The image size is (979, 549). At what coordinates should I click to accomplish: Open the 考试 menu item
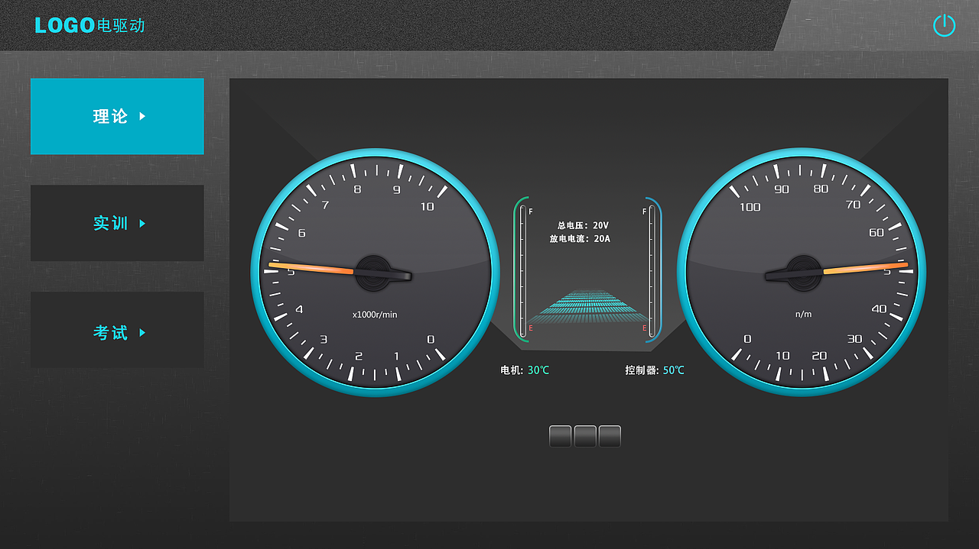coord(117,330)
